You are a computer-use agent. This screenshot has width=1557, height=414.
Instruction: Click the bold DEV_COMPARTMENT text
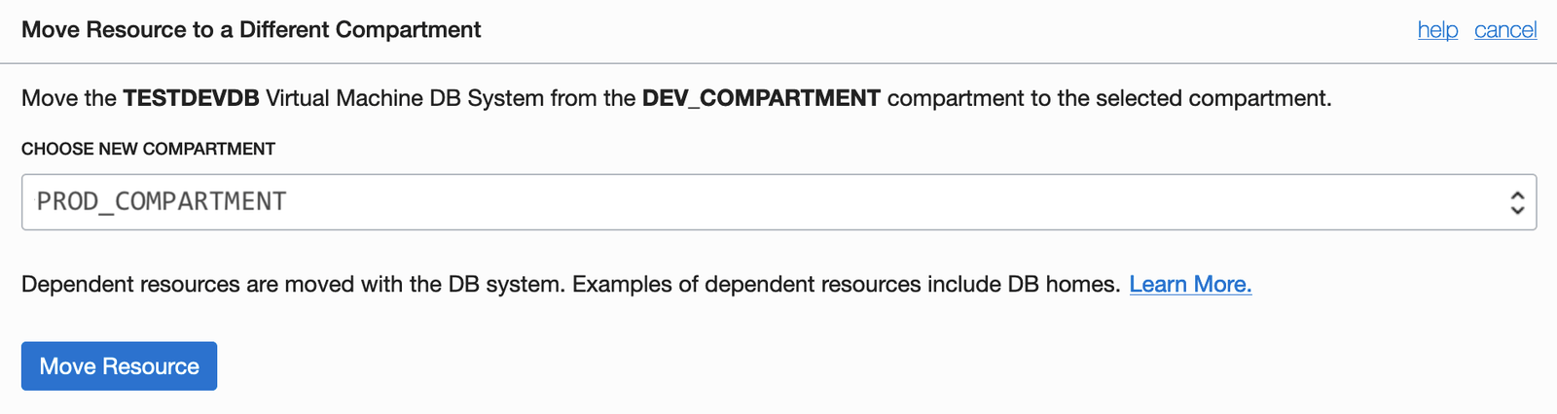pyautogui.click(x=761, y=98)
